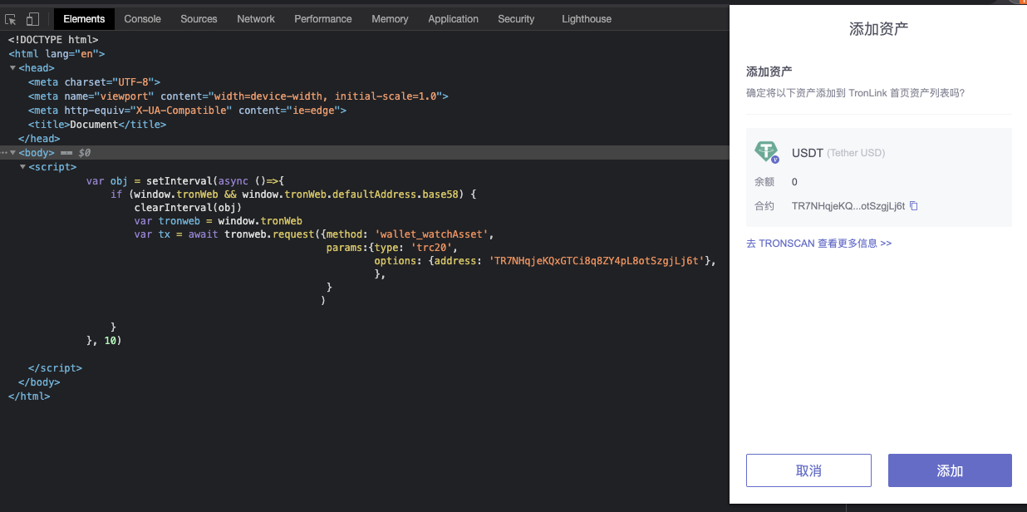This screenshot has width=1027, height=512.
Task: Click the 余额 balance value 0
Action: [794, 182]
